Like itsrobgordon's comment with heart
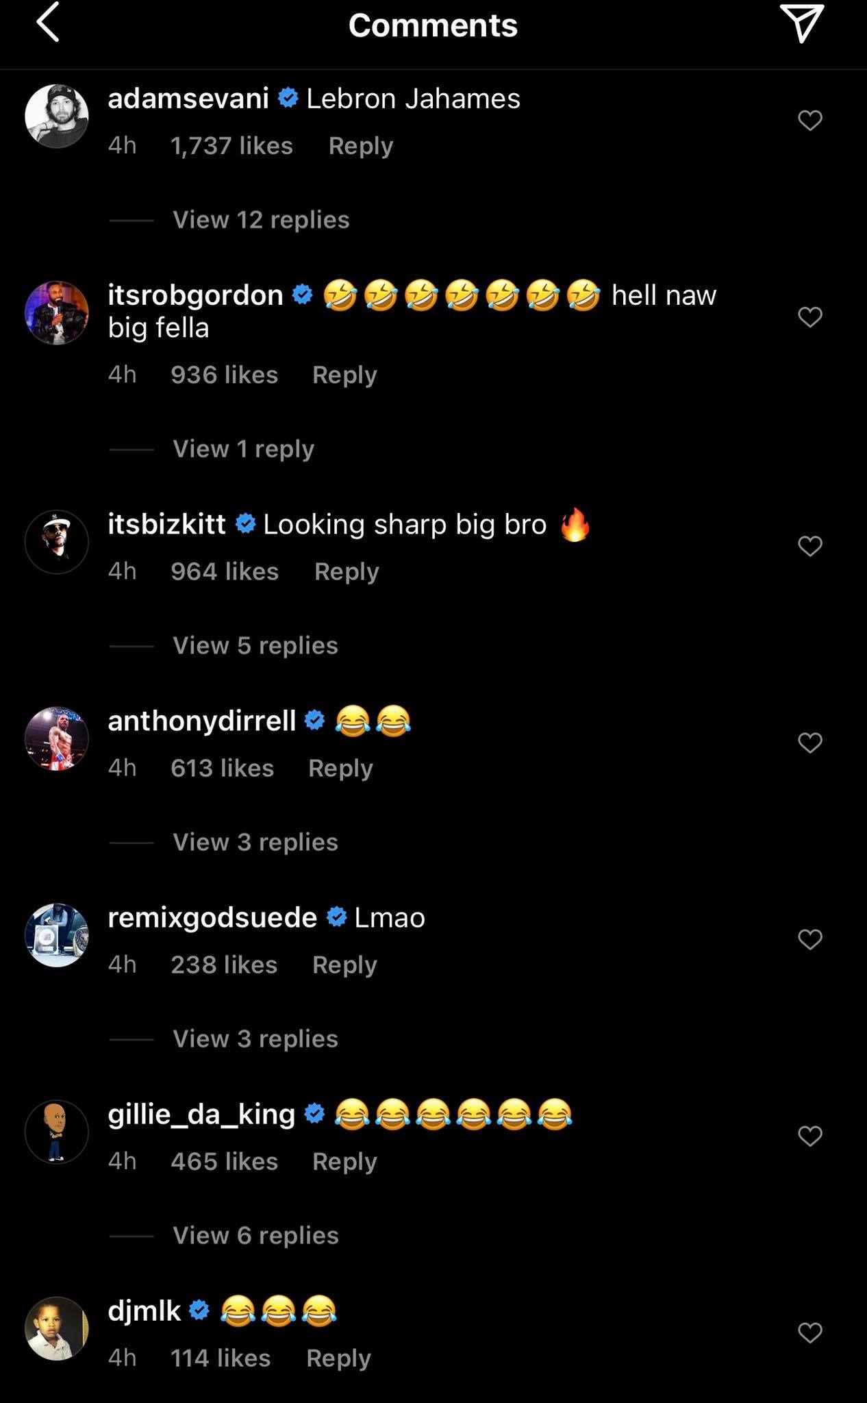The width and height of the screenshot is (867, 1403). (810, 317)
